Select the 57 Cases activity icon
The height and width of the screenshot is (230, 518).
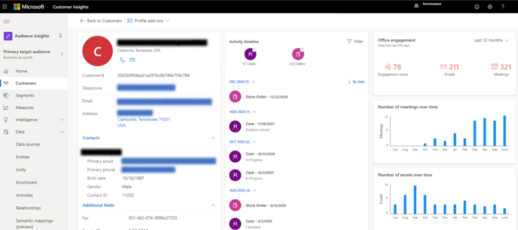[250, 54]
